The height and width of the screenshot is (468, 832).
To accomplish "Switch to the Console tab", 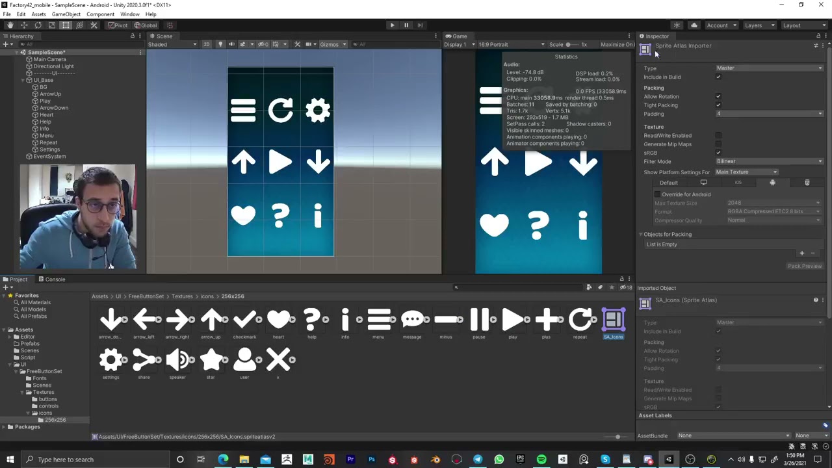I will [x=51, y=279].
